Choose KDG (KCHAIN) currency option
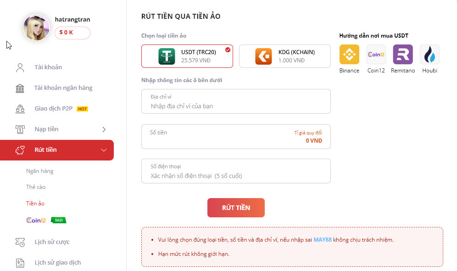Viewport: 457px width, 271px height. pyautogui.click(x=284, y=56)
